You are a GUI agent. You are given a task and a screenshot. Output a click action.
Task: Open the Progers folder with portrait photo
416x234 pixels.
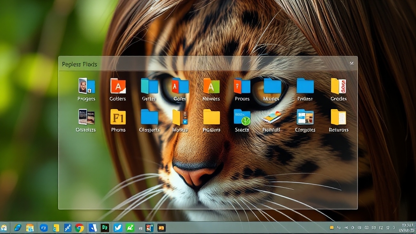click(86, 86)
